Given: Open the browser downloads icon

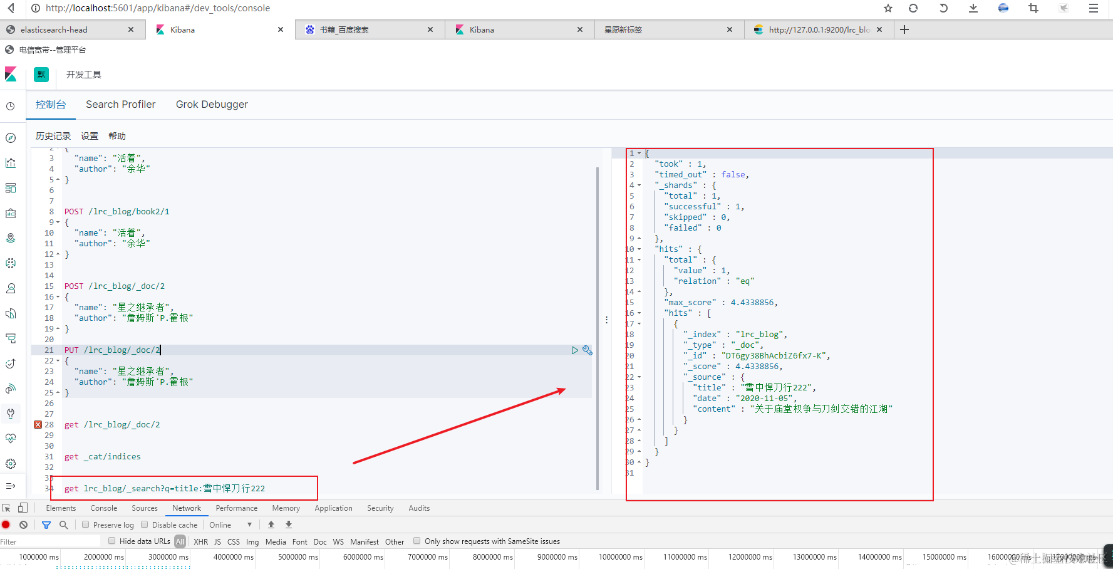Looking at the screenshot, I should [973, 8].
